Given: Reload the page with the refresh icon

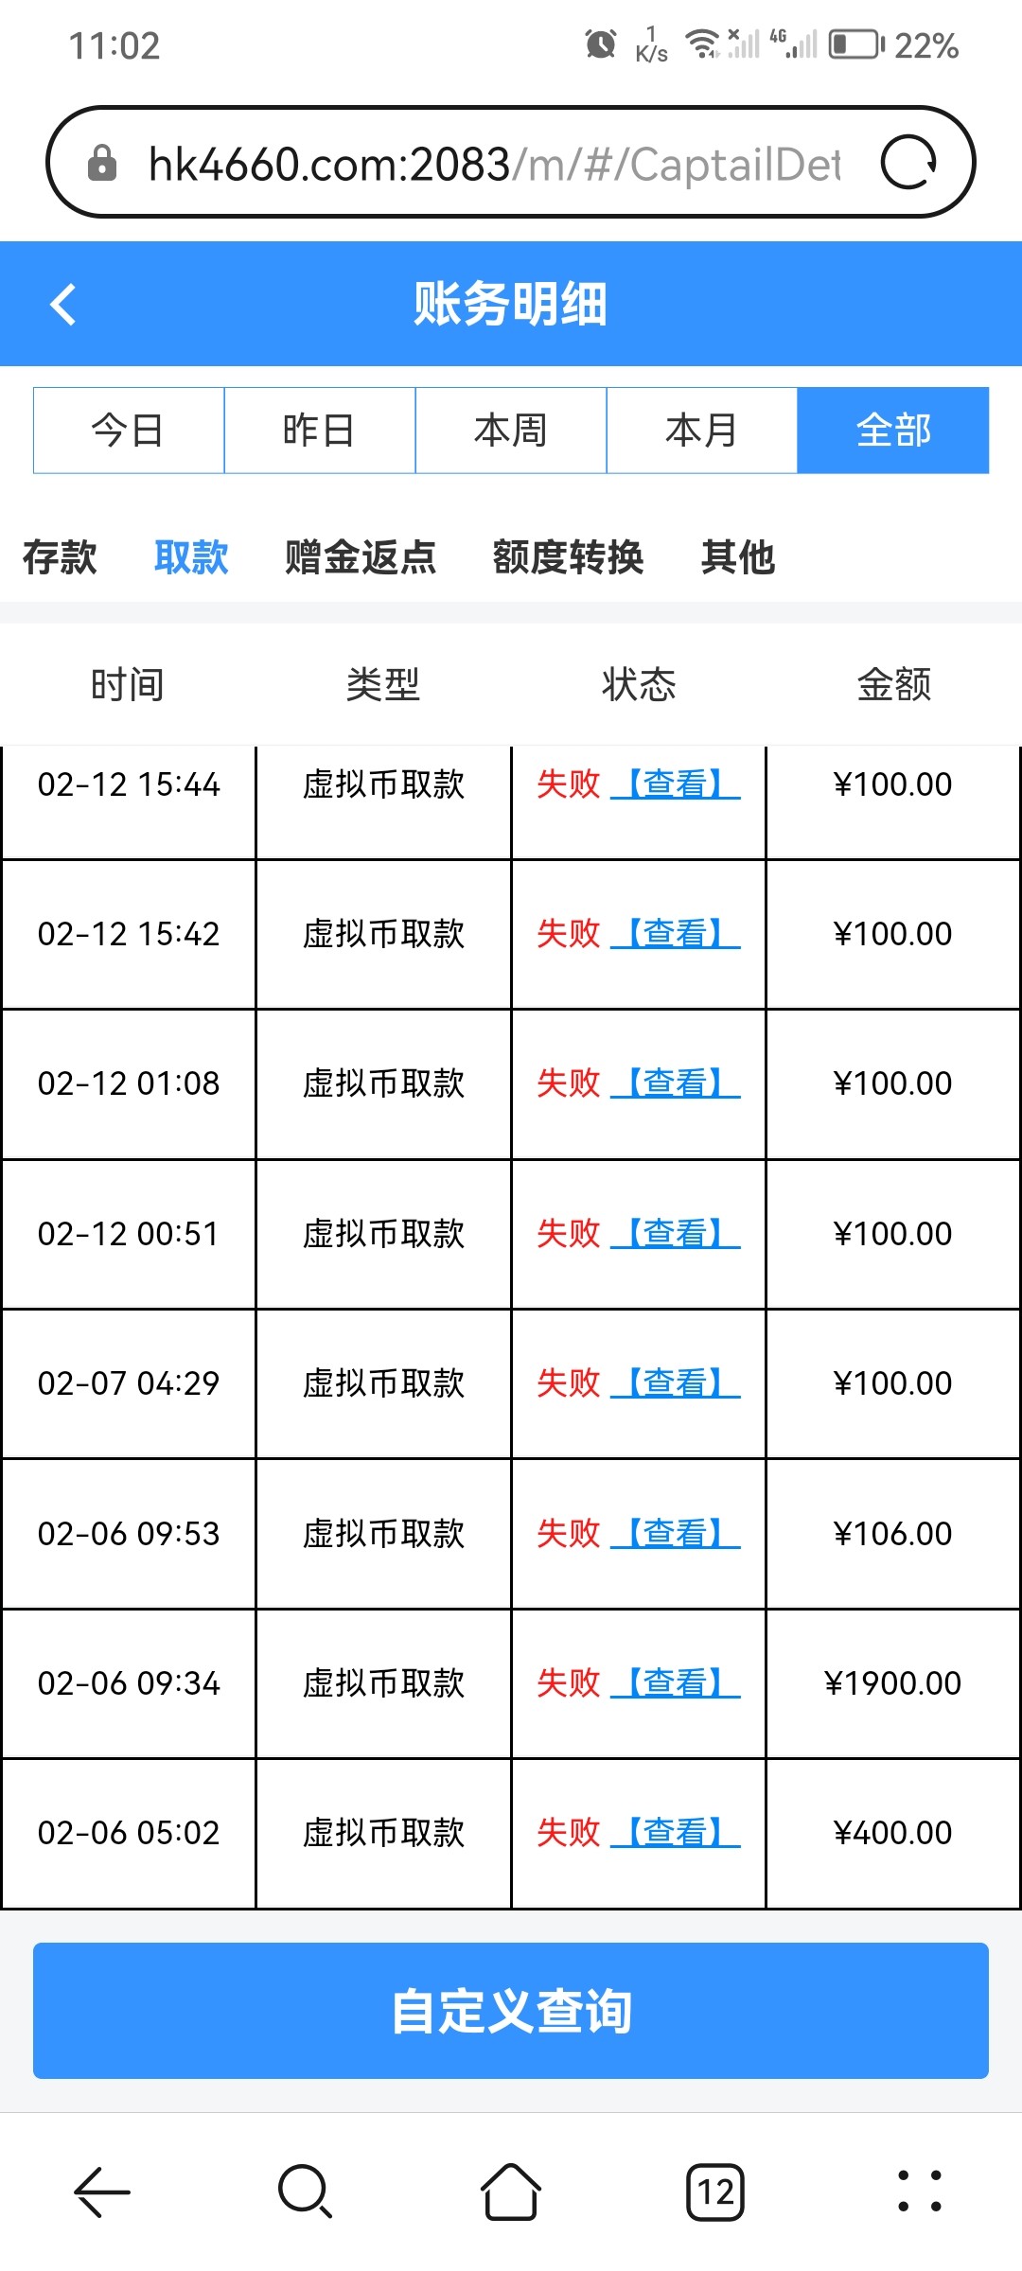Looking at the screenshot, I should (x=908, y=163).
